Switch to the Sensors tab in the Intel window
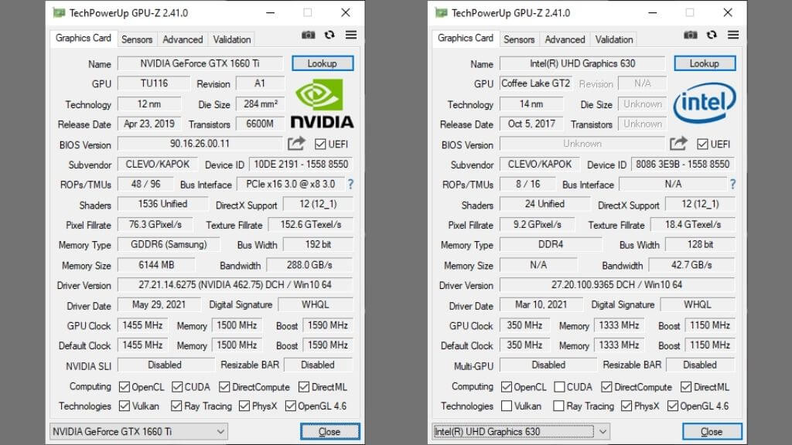The image size is (792, 445). coord(519,39)
